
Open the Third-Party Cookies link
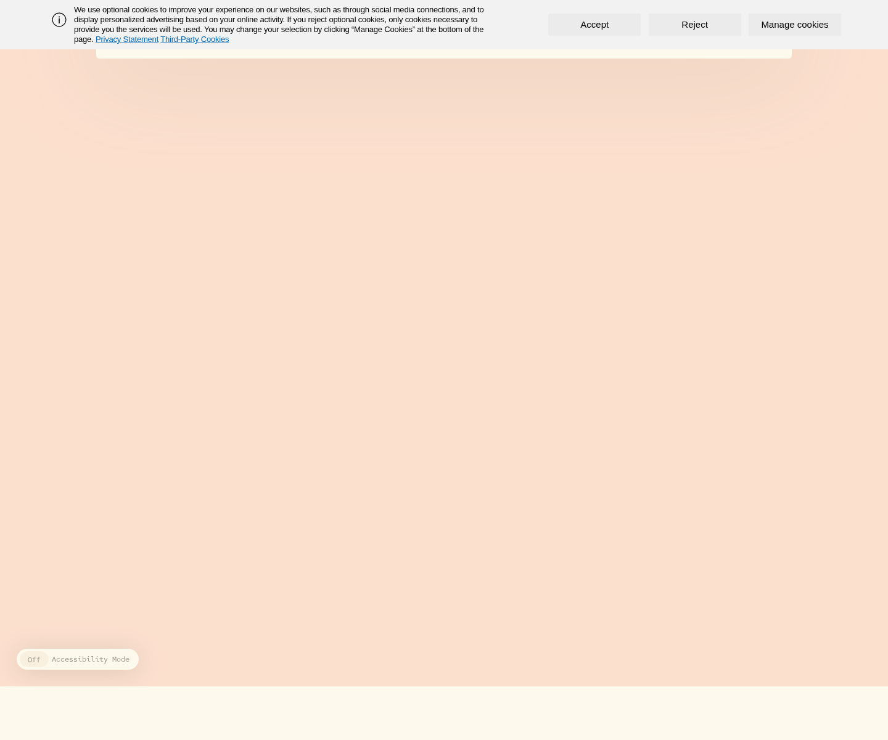(x=194, y=39)
